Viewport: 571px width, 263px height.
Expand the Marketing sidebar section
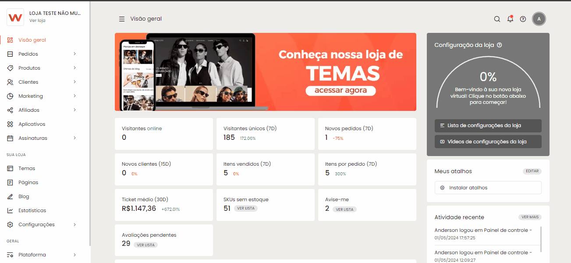[74, 96]
